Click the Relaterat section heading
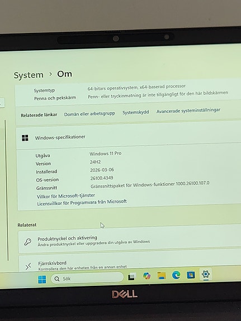The width and height of the screenshot is (241, 321). pos(27,225)
